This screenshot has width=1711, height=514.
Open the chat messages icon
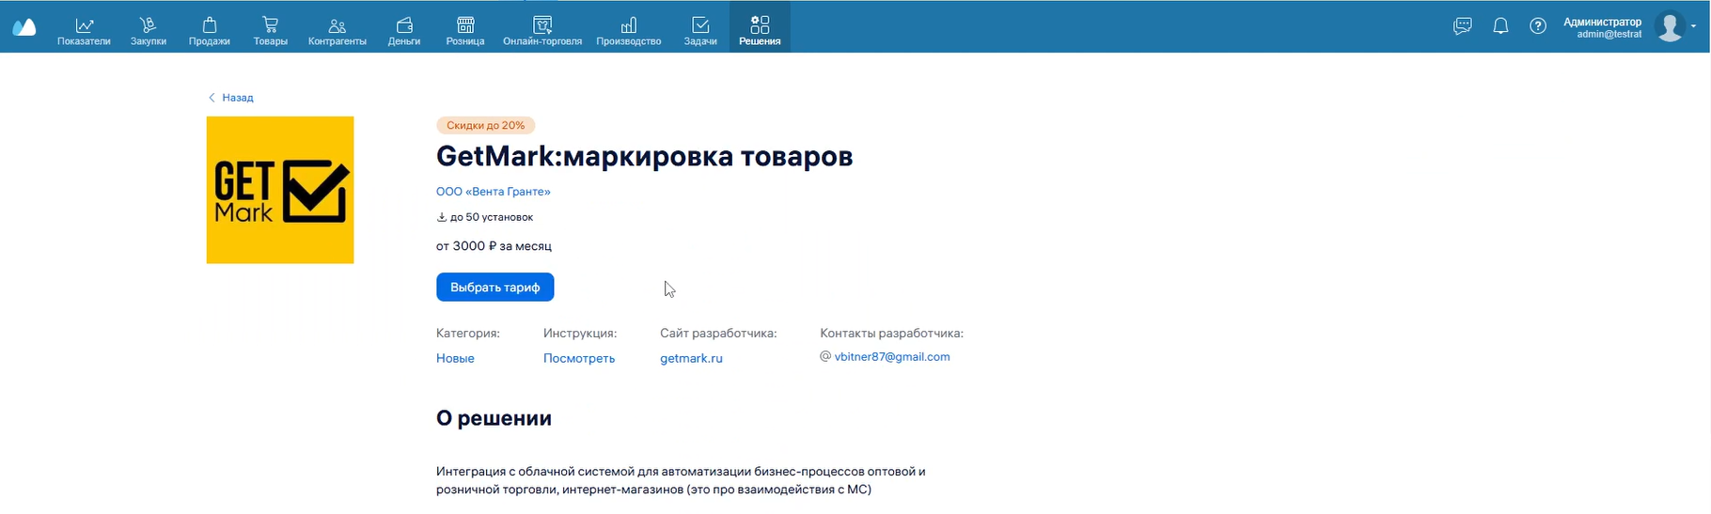click(1462, 26)
